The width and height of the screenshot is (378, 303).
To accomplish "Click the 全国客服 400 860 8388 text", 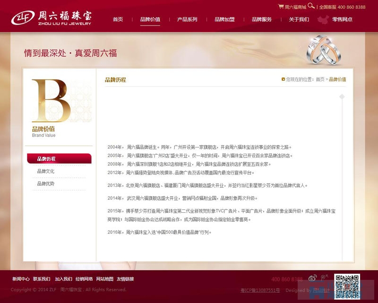I will click(342, 7).
